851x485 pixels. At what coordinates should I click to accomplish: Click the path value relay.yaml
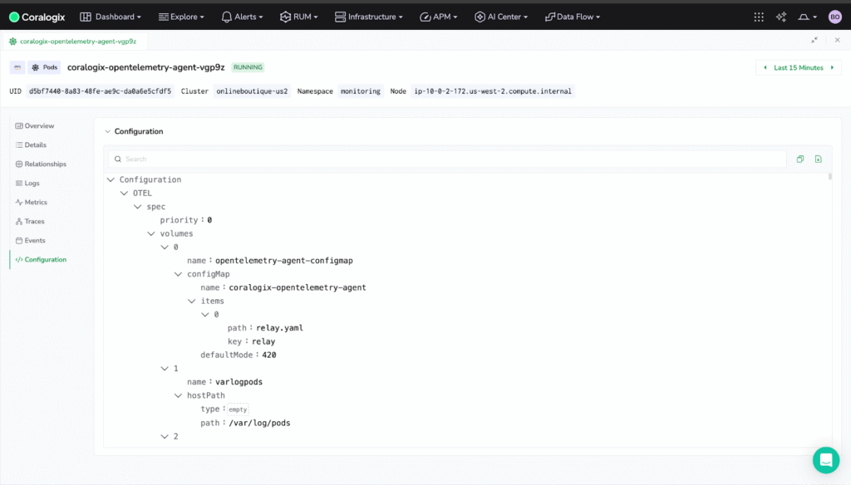coord(279,328)
